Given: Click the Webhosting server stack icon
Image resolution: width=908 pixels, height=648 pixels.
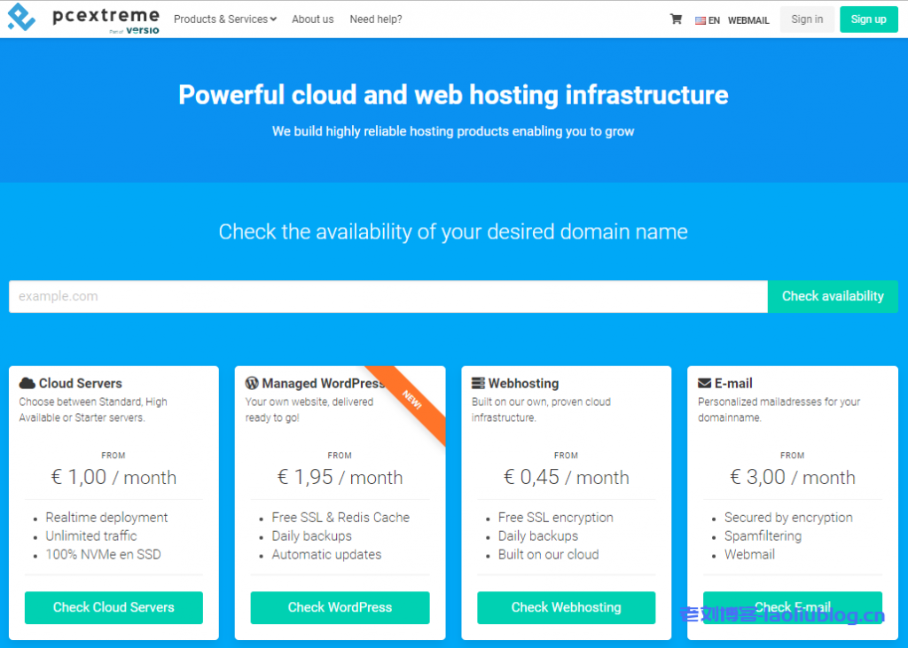Looking at the screenshot, I should tap(478, 384).
